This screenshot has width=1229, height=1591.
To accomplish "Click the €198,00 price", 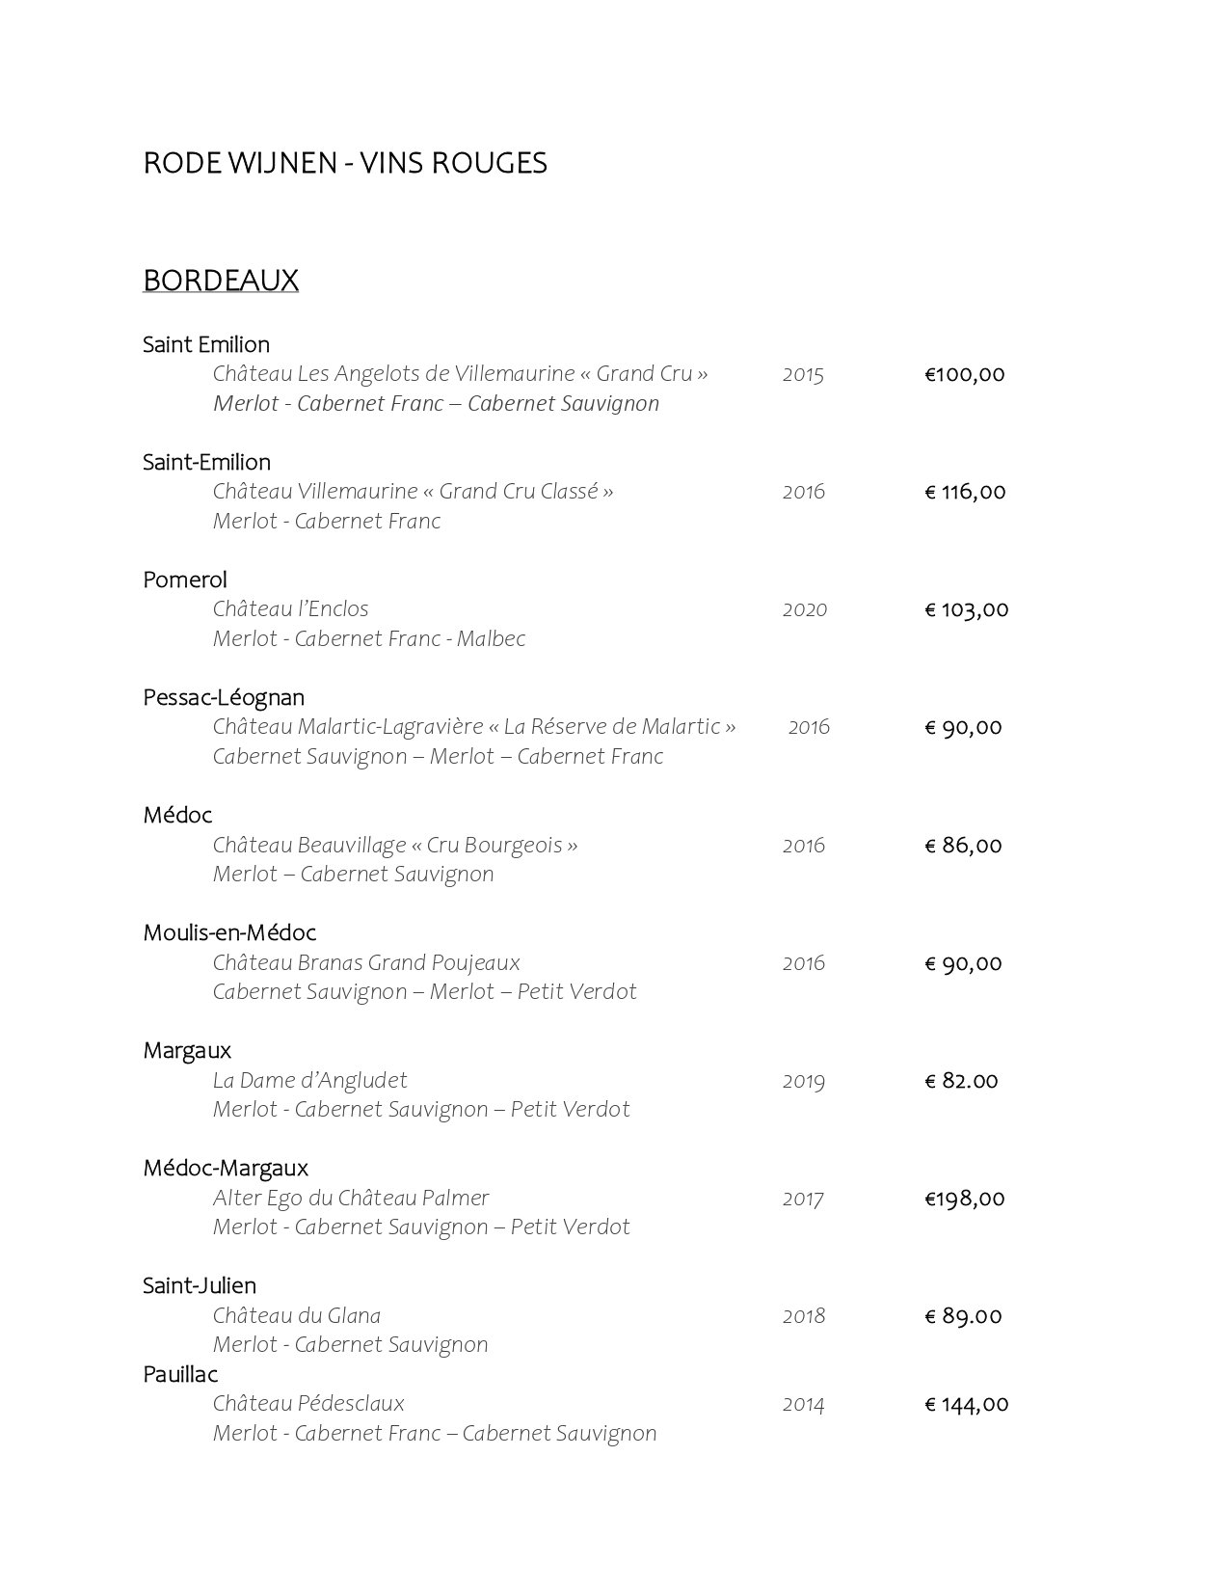I will click(964, 1198).
